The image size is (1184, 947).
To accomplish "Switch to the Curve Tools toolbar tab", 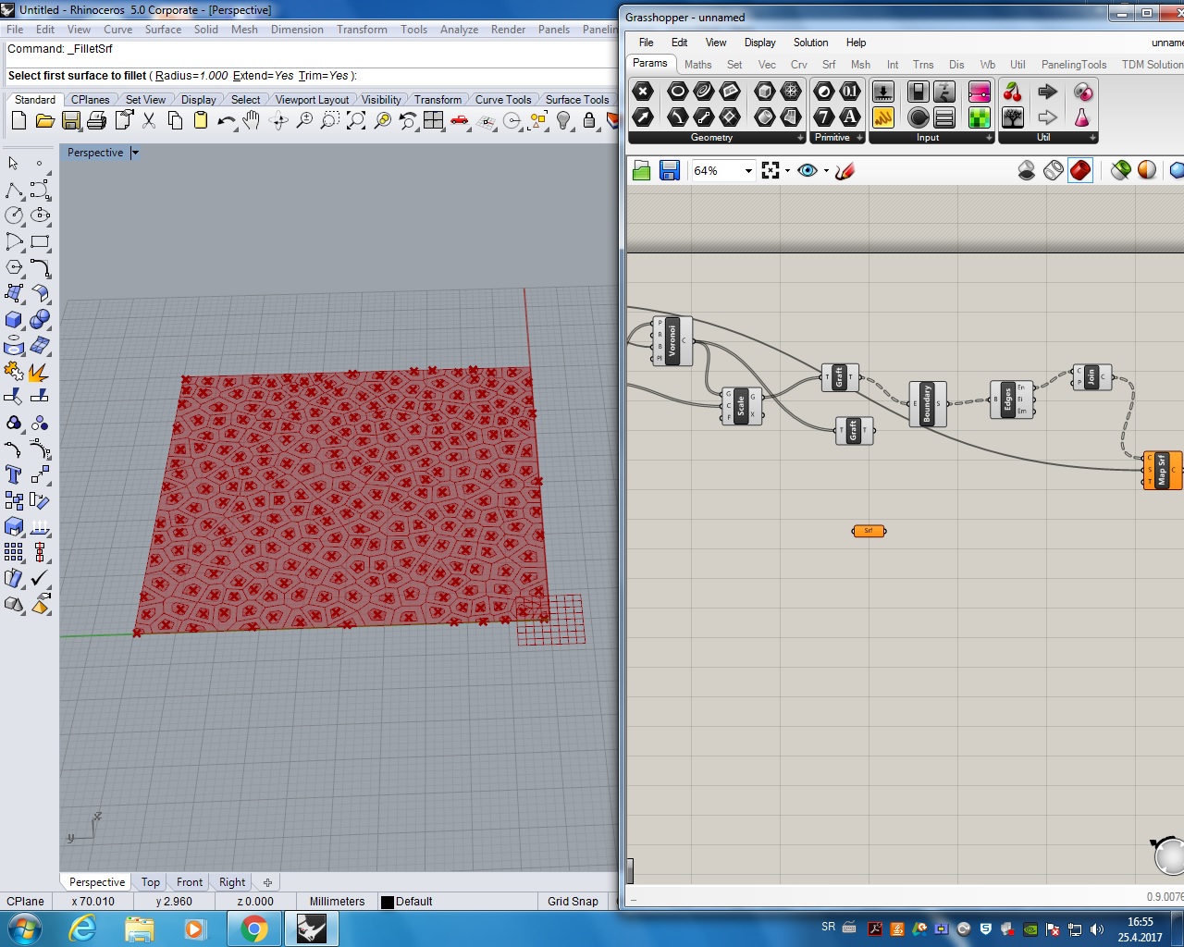I will click(x=503, y=100).
